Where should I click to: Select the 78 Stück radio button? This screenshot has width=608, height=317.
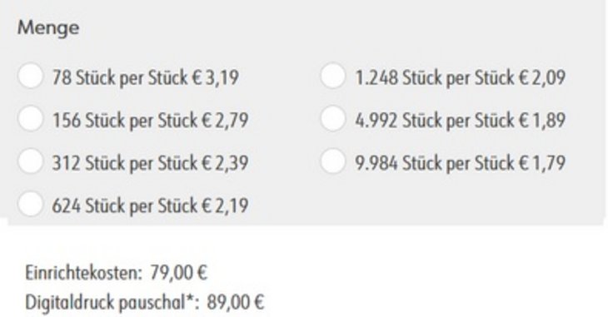(31, 77)
